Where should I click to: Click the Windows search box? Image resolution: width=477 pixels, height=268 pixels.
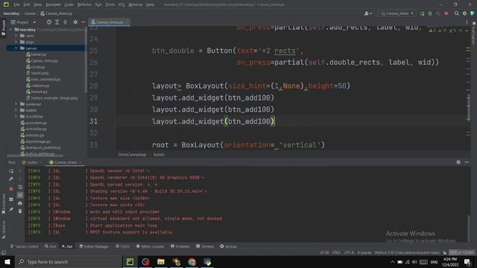pyautogui.click(x=68, y=262)
